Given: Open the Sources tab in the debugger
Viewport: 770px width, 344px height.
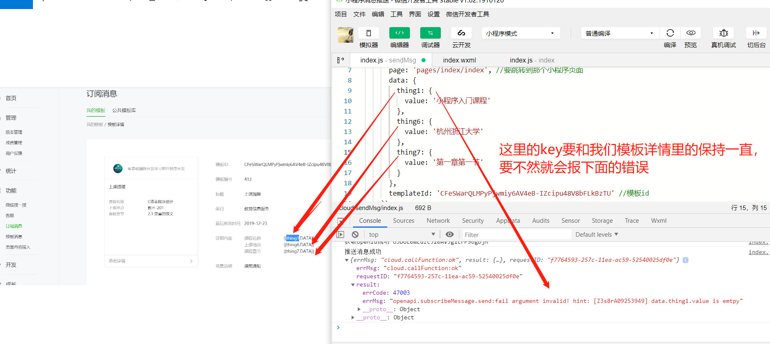Looking at the screenshot, I should pyautogui.click(x=404, y=221).
